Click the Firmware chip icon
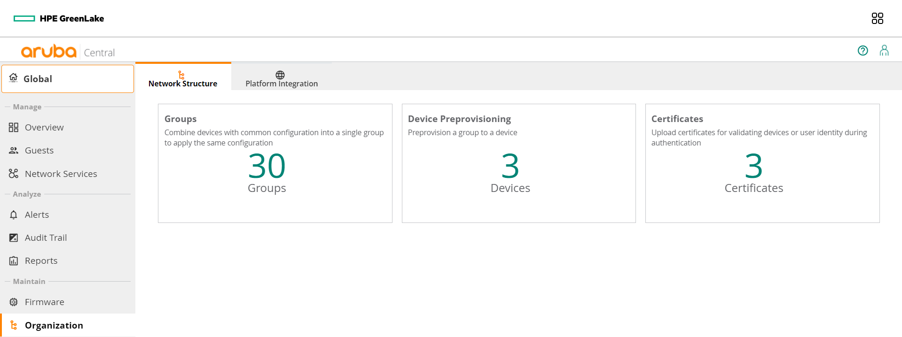This screenshot has width=902, height=337. (14, 302)
